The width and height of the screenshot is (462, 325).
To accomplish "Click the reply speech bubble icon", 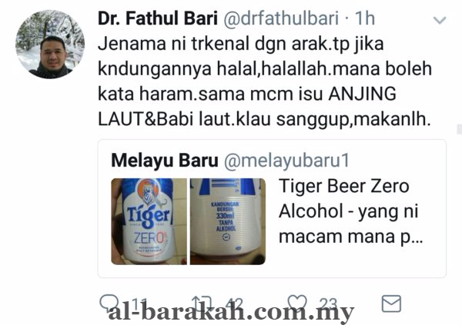I will click(109, 303).
